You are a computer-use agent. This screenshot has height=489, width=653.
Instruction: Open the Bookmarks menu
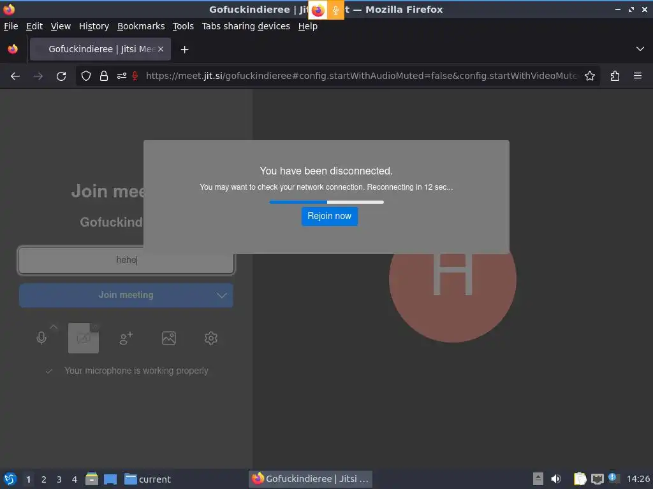pyautogui.click(x=141, y=26)
